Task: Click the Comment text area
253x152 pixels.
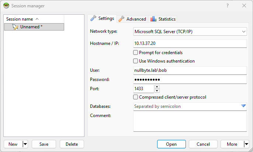Action: coord(190,121)
